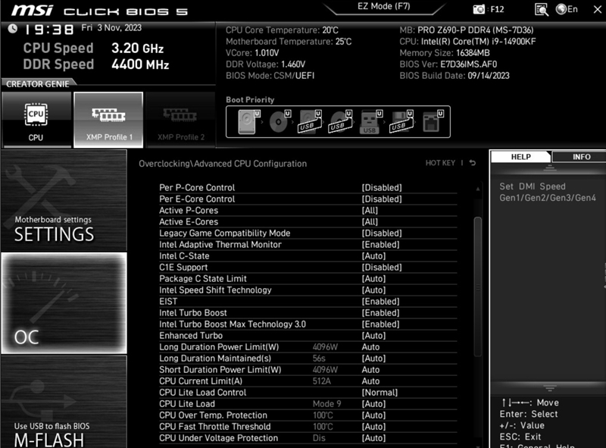Open the Motherboard SETTINGS section
The height and width of the screenshot is (448, 606).
[x=64, y=200]
